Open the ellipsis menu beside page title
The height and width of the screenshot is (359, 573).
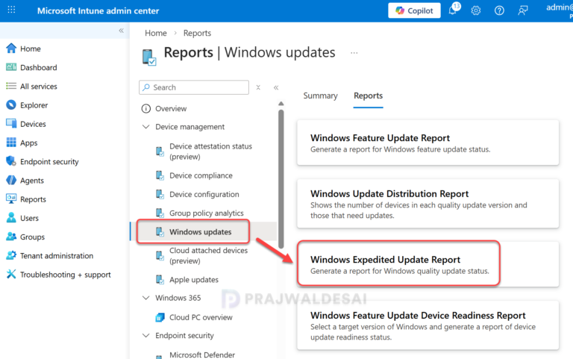pos(354,53)
